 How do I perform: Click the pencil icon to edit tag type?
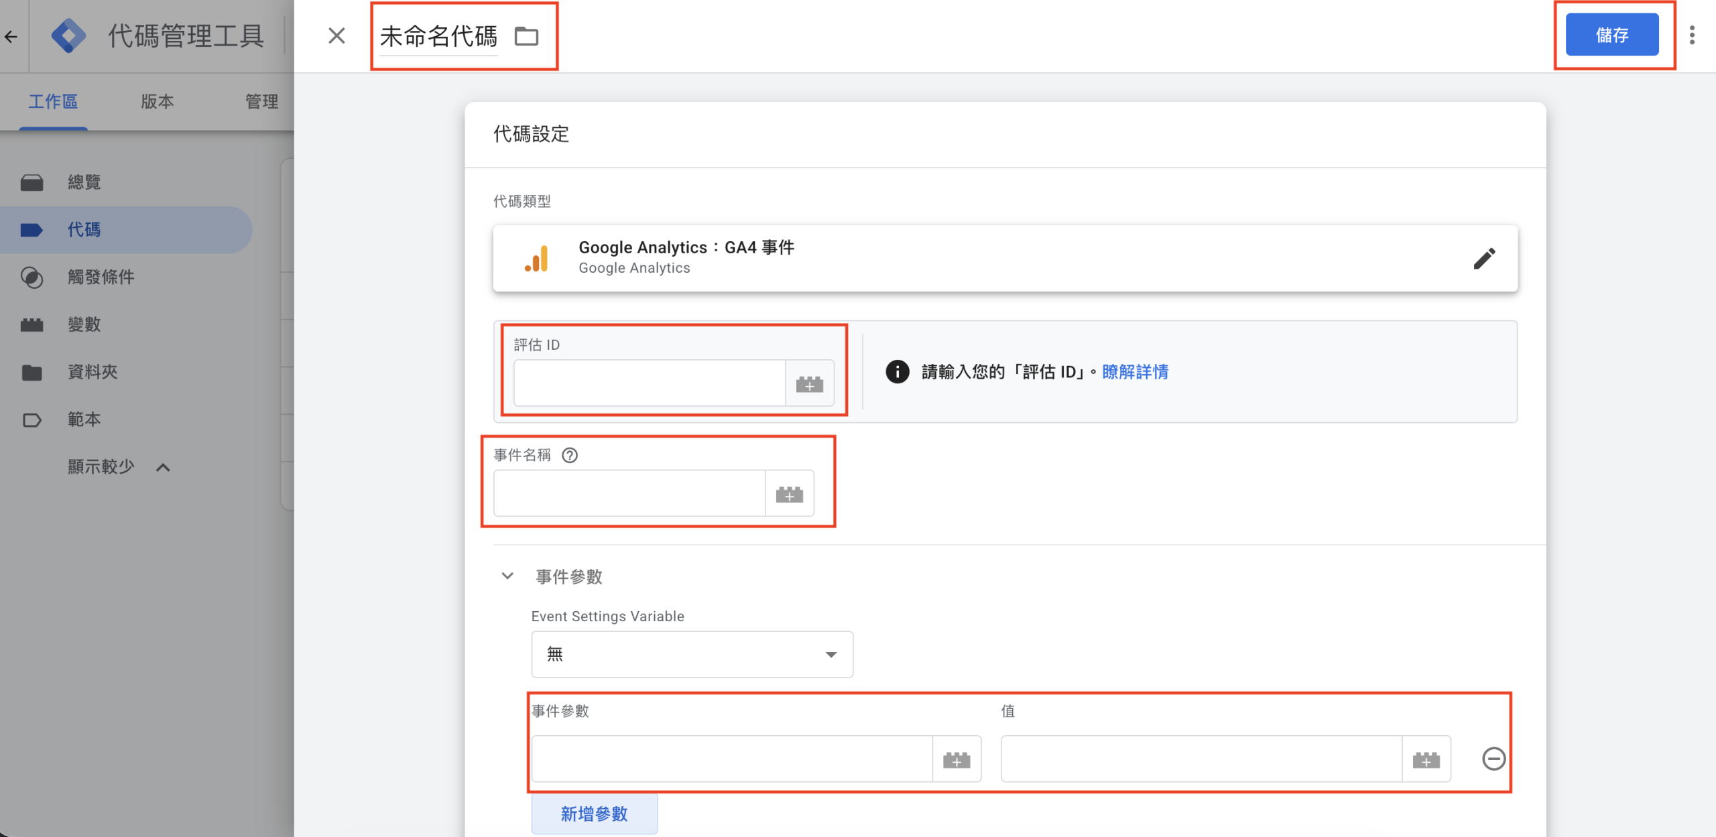(x=1484, y=258)
